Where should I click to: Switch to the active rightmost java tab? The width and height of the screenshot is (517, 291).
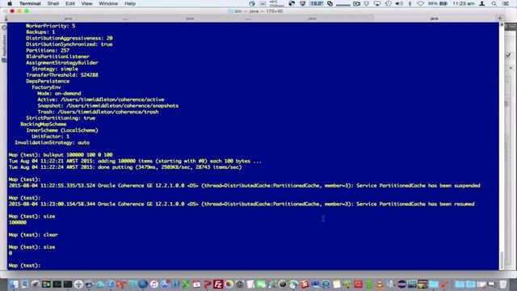pyautogui.click(x=434, y=19)
